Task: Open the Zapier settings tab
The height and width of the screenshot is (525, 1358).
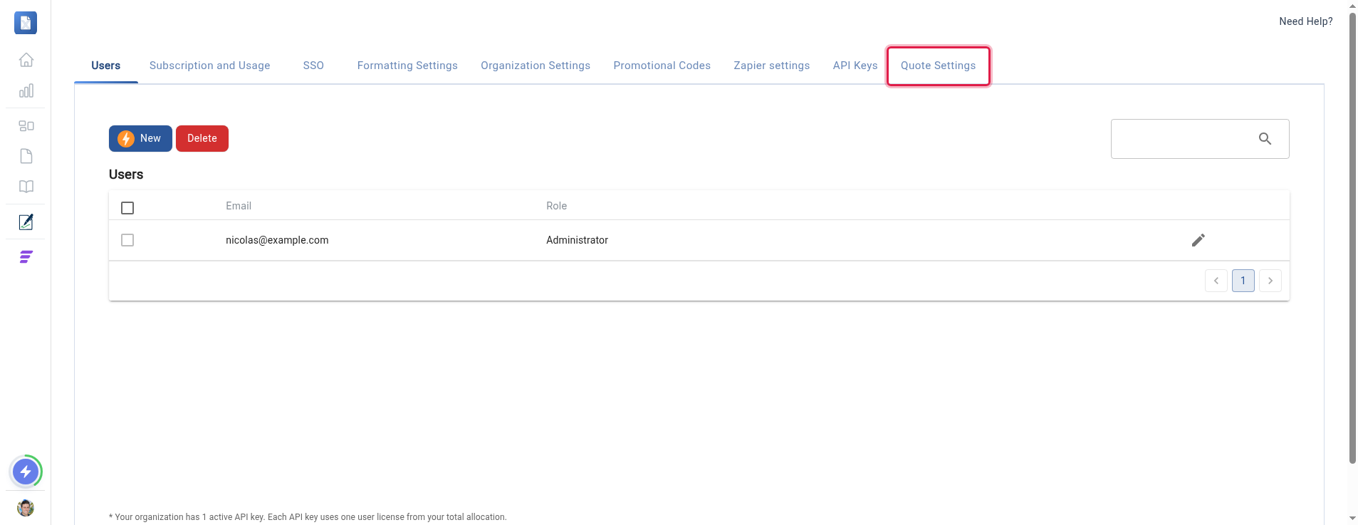Action: pyautogui.click(x=772, y=66)
